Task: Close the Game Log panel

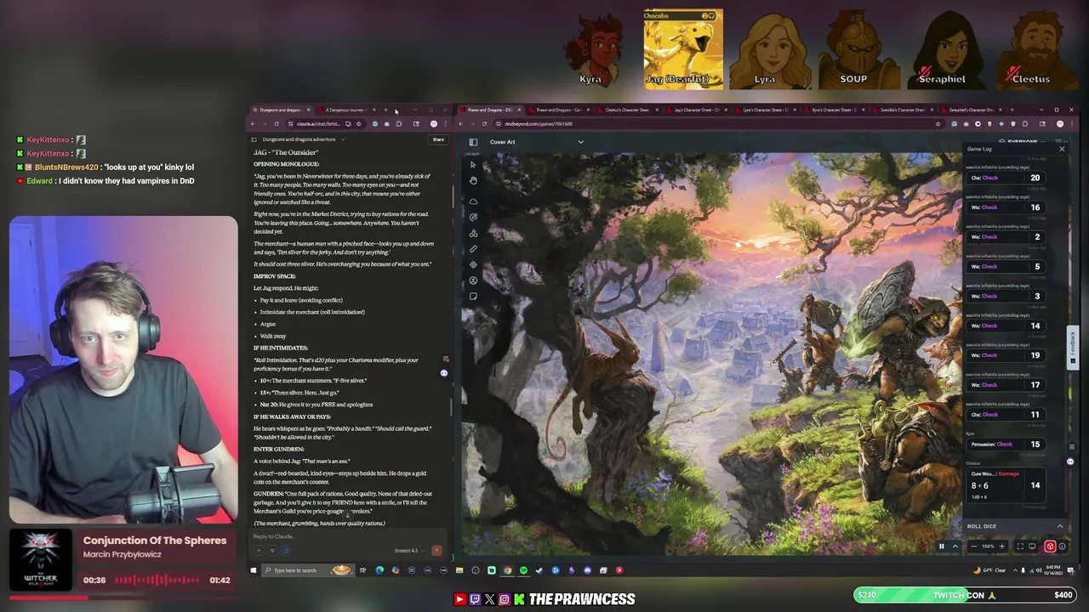Action: coord(1061,149)
